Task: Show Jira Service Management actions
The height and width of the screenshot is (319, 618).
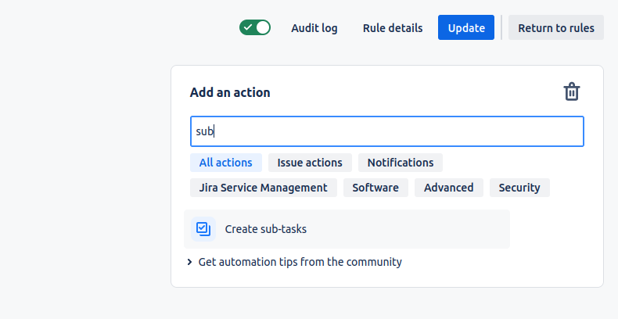Action: click(x=263, y=188)
